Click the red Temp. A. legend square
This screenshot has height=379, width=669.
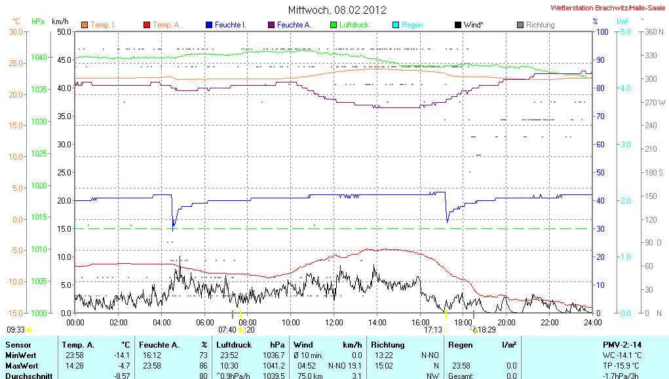coord(147,25)
